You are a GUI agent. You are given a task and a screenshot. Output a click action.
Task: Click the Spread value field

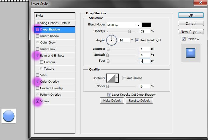coord(145,55)
